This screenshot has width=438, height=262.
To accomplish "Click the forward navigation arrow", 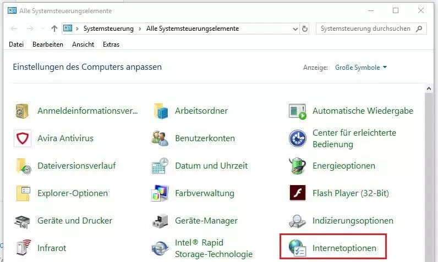I will pyautogui.click(x=30, y=29).
